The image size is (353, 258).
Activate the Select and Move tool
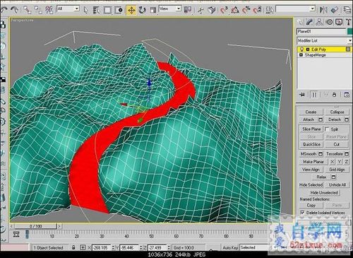click(x=131, y=10)
